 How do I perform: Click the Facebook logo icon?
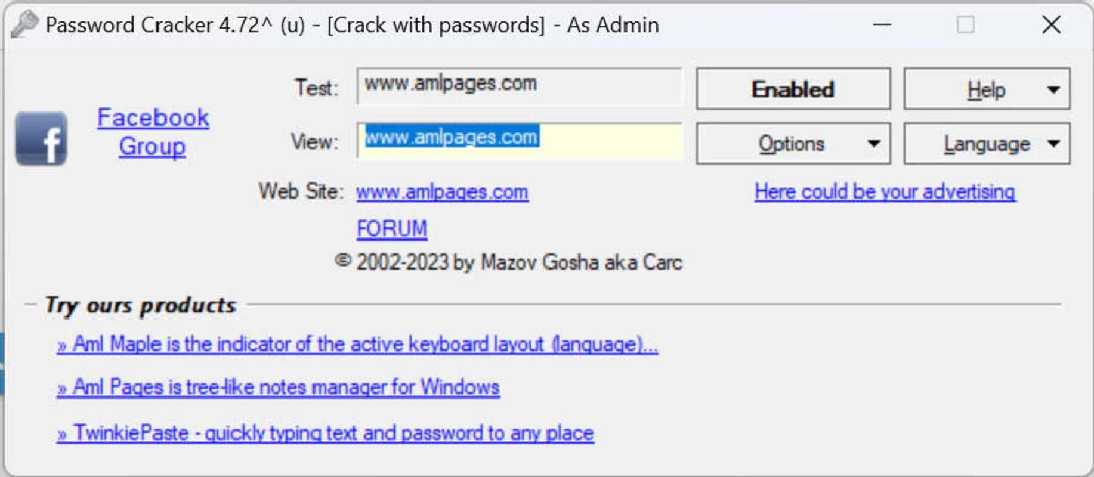[41, 138]
